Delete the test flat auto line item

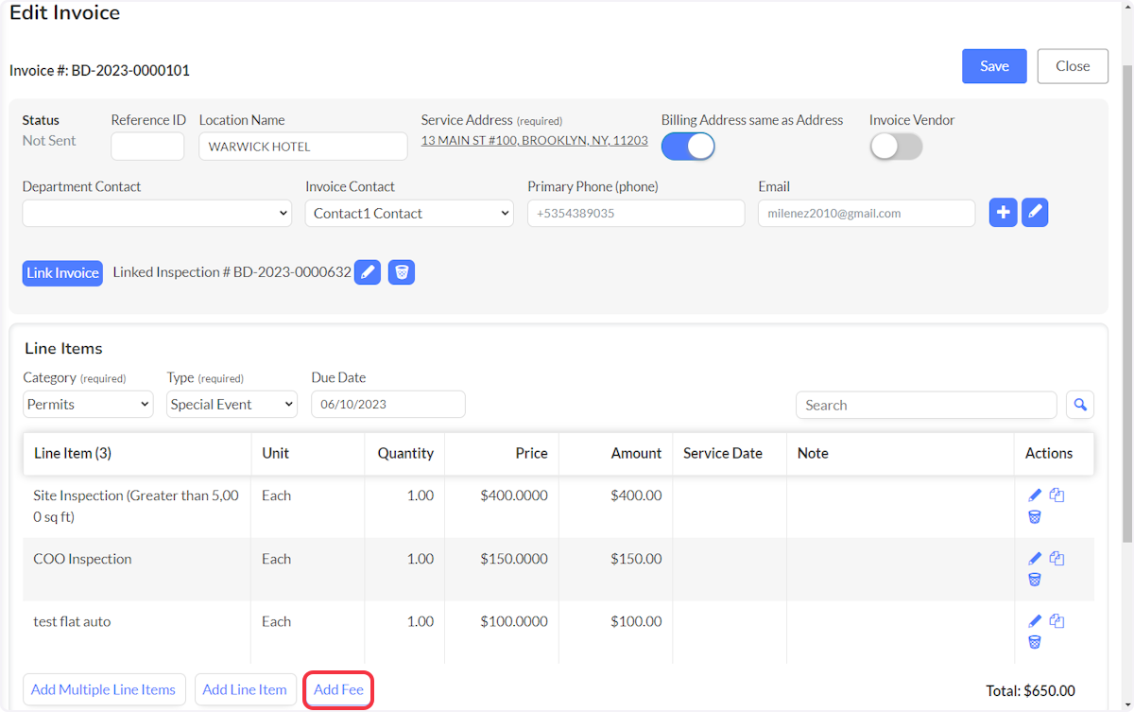[x=1035, y=642]
